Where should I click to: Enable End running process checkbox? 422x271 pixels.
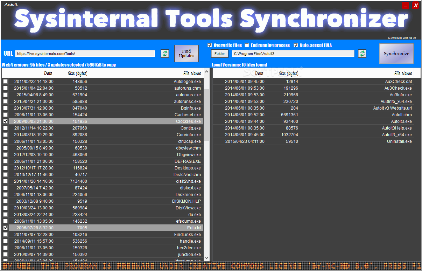click(x=247, y=45)
